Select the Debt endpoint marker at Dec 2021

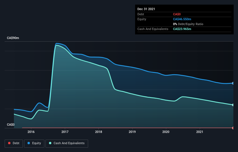click(233, 128)
